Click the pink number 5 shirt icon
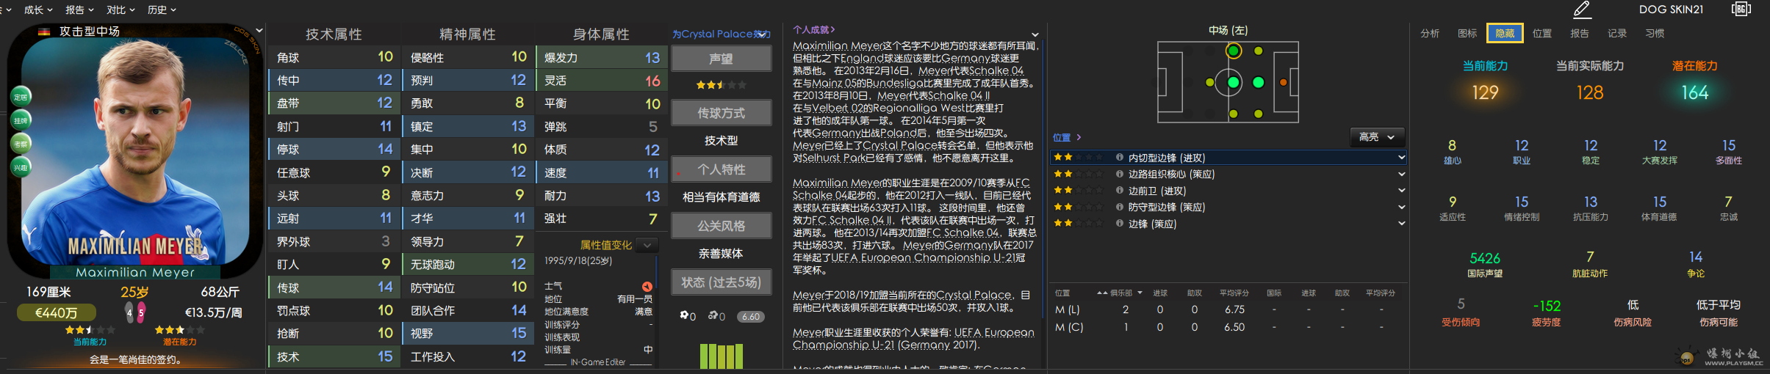This screenshot has height=374, width=1770. pyautogui.click(x=141, y=312)
